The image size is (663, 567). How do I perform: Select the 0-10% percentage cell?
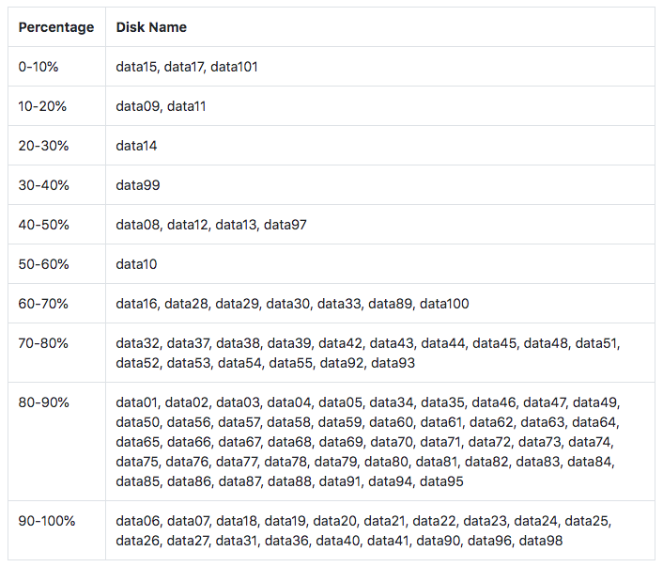click(x=56, y=67)
